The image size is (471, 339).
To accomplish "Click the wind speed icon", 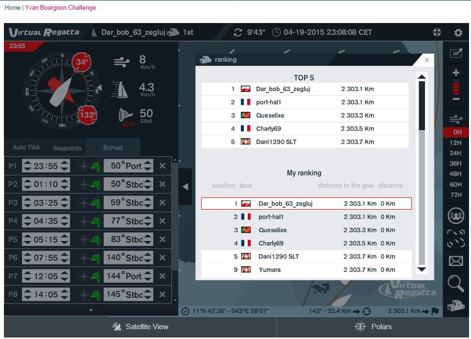I will [121, 63].
